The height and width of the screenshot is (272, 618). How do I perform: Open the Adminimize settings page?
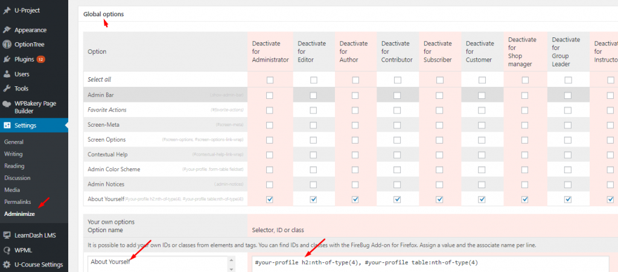[x=20, y=214]
